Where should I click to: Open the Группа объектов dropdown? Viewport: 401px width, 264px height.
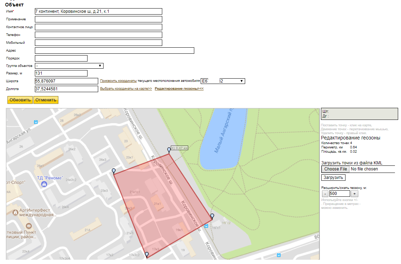click(x=69, y=66)
